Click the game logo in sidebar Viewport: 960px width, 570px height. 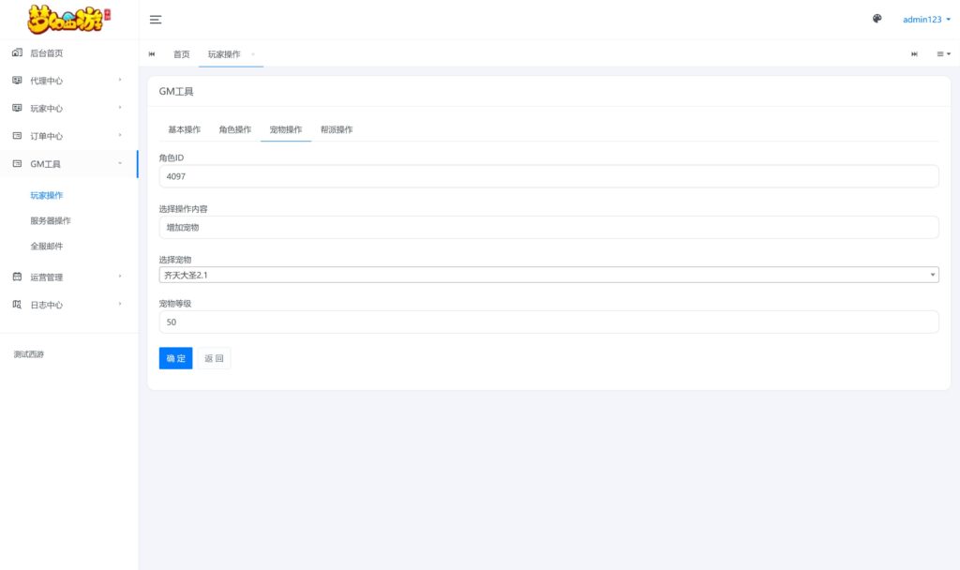click(x=69, y=20)
